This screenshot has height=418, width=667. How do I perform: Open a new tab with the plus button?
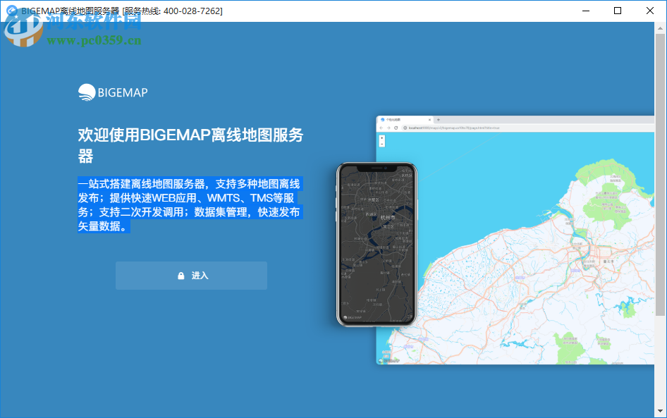(438, 119)
